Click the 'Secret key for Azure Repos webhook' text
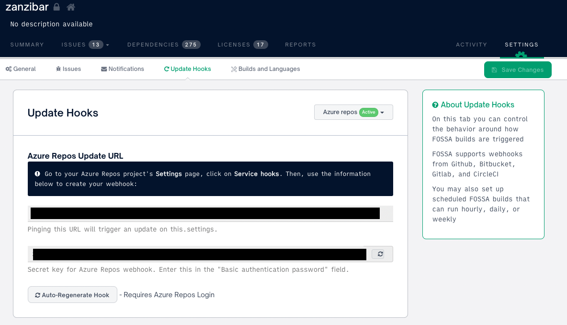Screen dimensions: 567x325 pyautogui.click(x=188, y=269)
